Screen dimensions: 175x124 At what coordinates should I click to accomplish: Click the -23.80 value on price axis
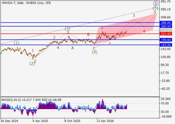pos(165,81)
